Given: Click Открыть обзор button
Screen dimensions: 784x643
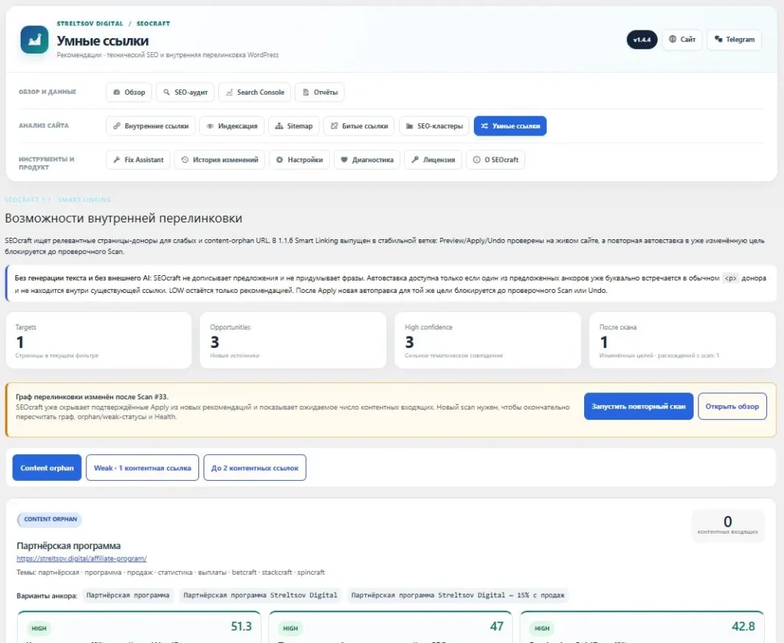Looking at the screenshot, I should [732, 407].
